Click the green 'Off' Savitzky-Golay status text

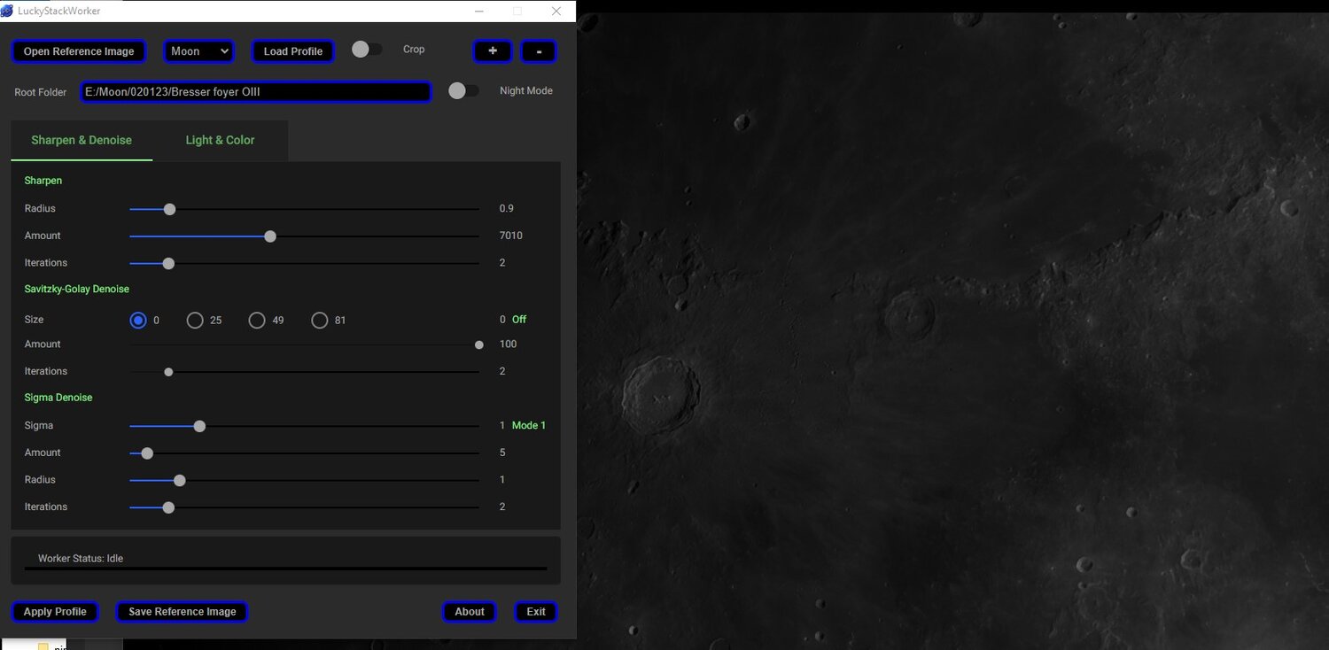pos(519,320)
